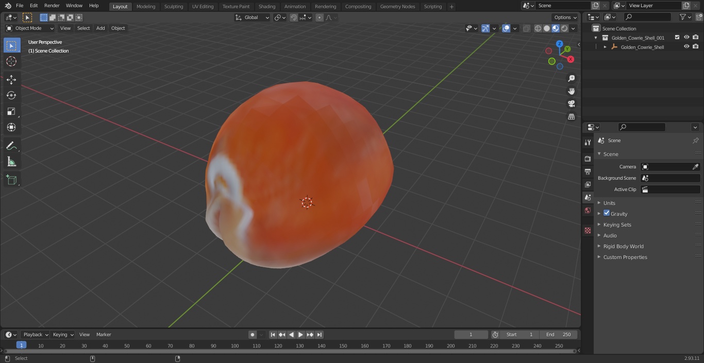Viewport: 704px width, 363px height.
Task: Open Global transform orientation dropdown
Action: point(253,18)
